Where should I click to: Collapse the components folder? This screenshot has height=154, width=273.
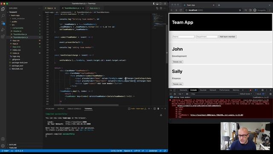18,28
